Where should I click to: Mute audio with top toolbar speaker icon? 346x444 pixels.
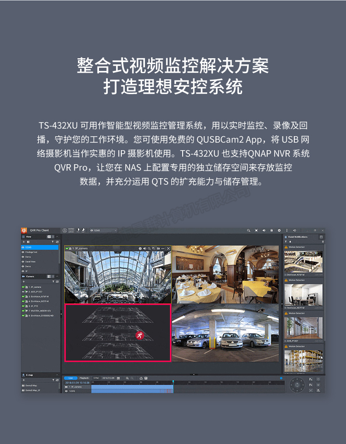pos(264,230)
